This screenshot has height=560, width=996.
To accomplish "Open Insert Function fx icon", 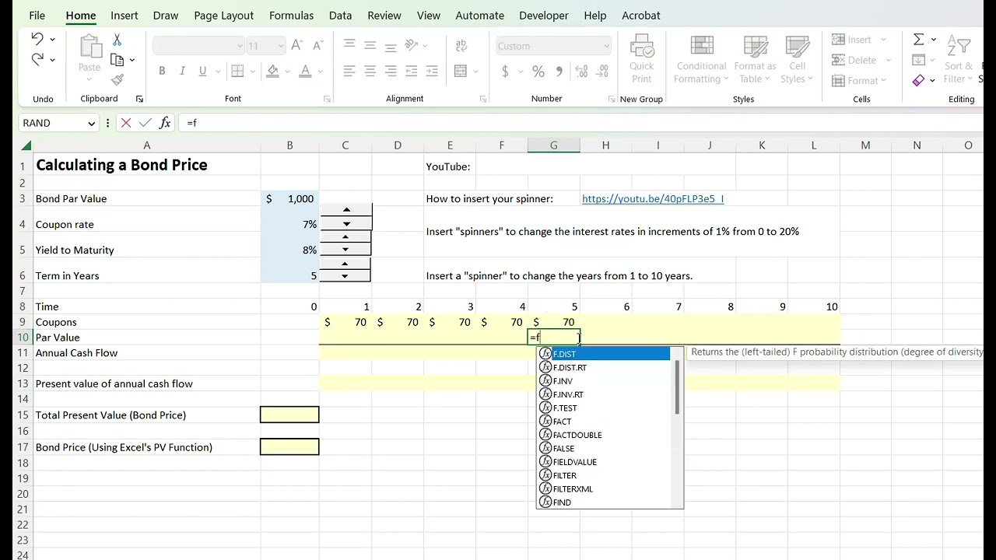I will [x=165, y=123].
